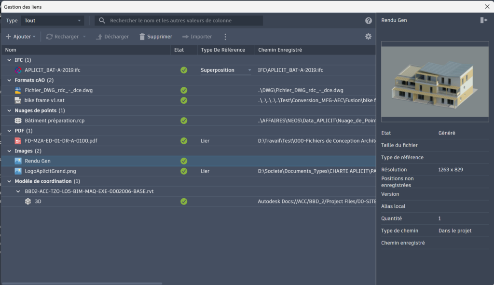Click the PDF icon for FD-MZA-ED-01-DR-A-0100.pdf
The image size is (494, 285).
18,141
